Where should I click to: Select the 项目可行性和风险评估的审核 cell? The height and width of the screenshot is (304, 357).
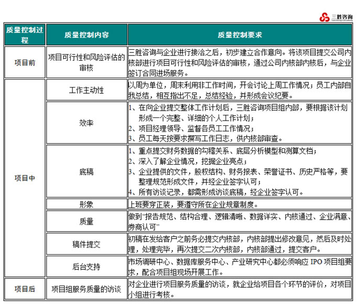click(x=86, y=62)
